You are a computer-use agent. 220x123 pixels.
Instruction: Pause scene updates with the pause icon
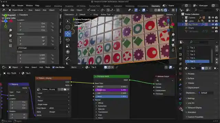173,10
